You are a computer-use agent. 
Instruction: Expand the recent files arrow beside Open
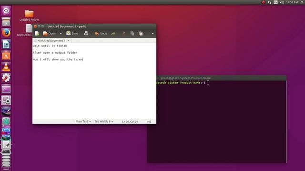click(61, 34)
